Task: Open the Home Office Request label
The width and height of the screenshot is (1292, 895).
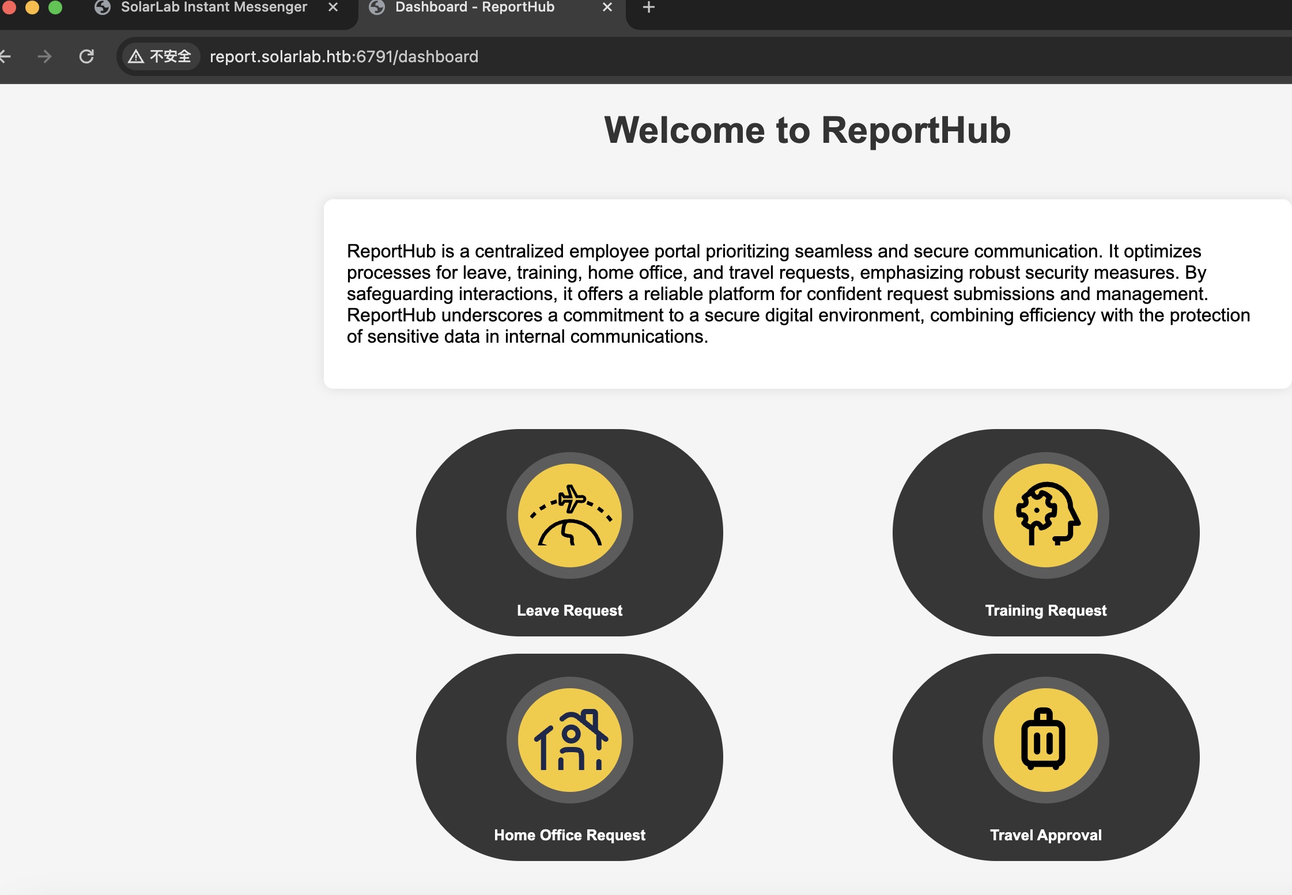Action: coord(569,835)
